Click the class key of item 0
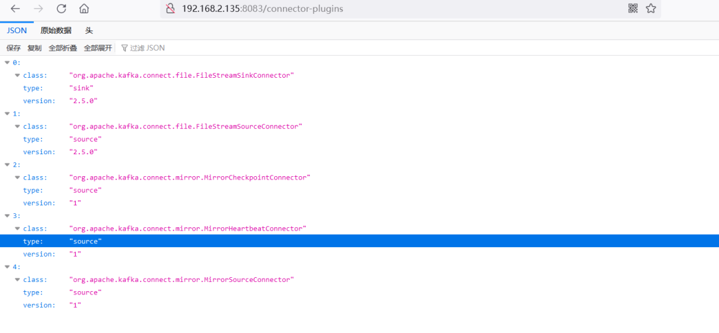 point(35,75)
